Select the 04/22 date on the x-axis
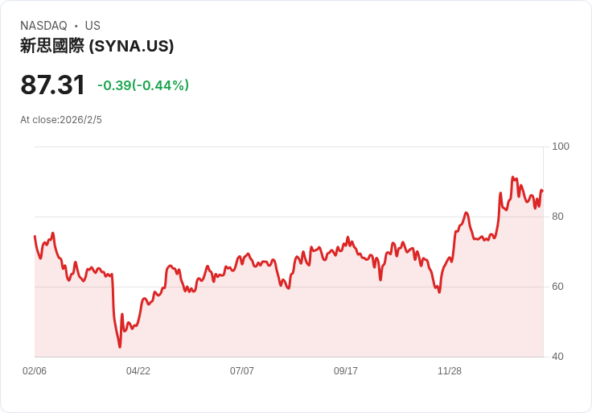 pos(138,371)
